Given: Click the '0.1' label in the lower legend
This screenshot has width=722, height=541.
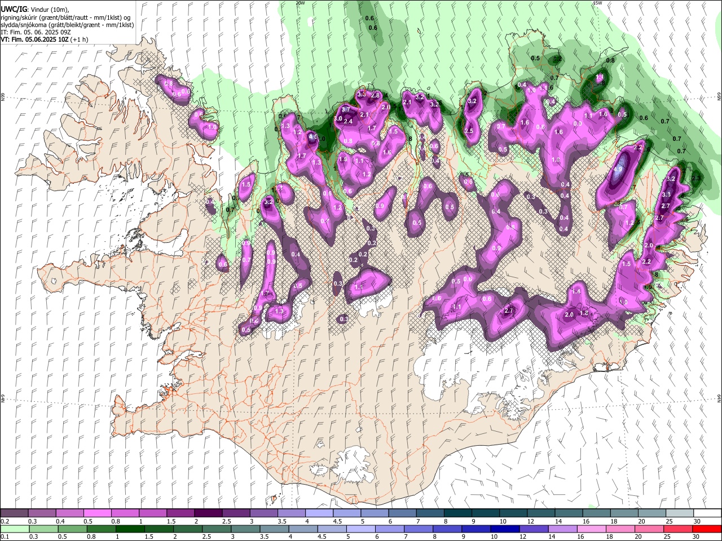Looking at the screenshot, I should [x=5, y=537].
